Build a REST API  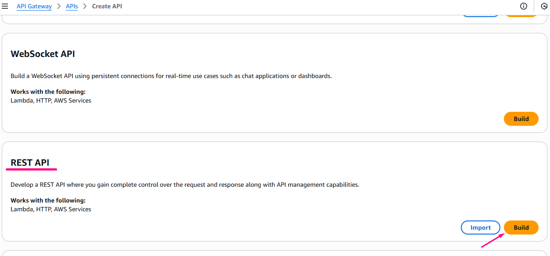click(x=521, y=228)
